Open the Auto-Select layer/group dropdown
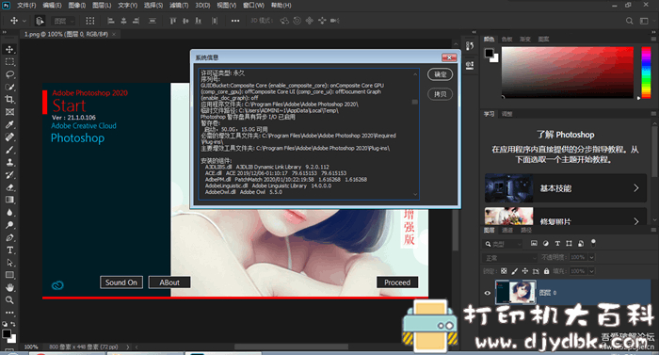 [x=63, y=21]
